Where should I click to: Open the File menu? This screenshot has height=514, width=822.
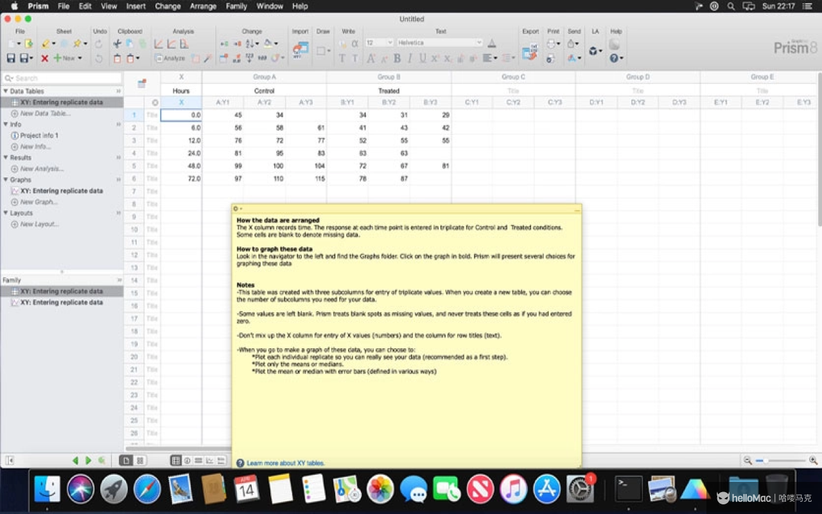tap(64, 6)
